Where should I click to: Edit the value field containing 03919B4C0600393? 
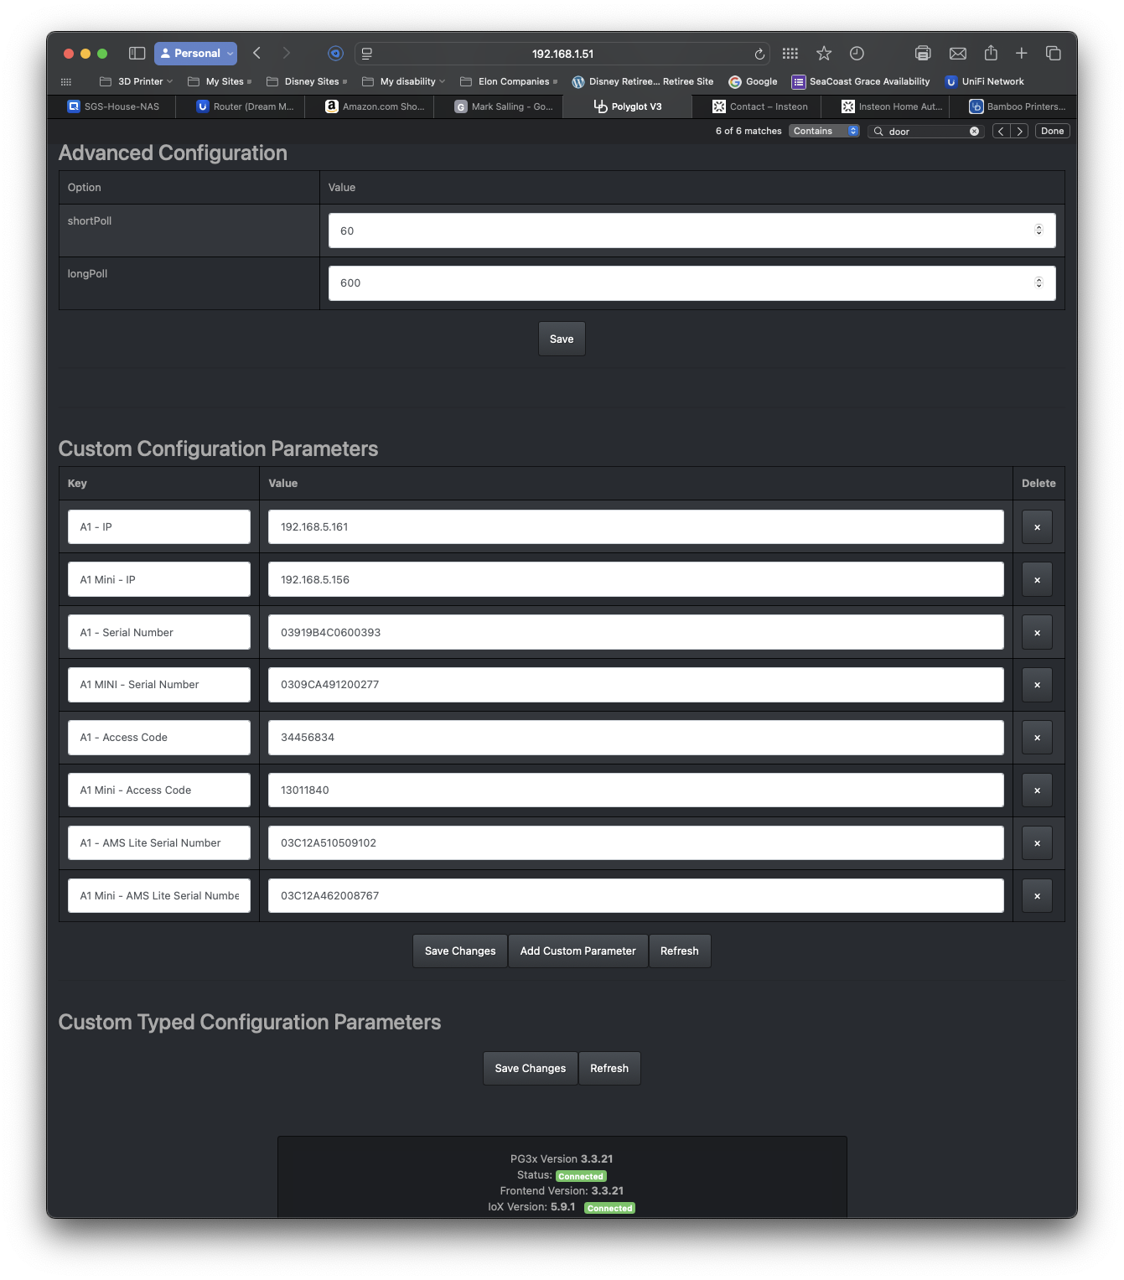pyautogui.click(x=635, y=633)
